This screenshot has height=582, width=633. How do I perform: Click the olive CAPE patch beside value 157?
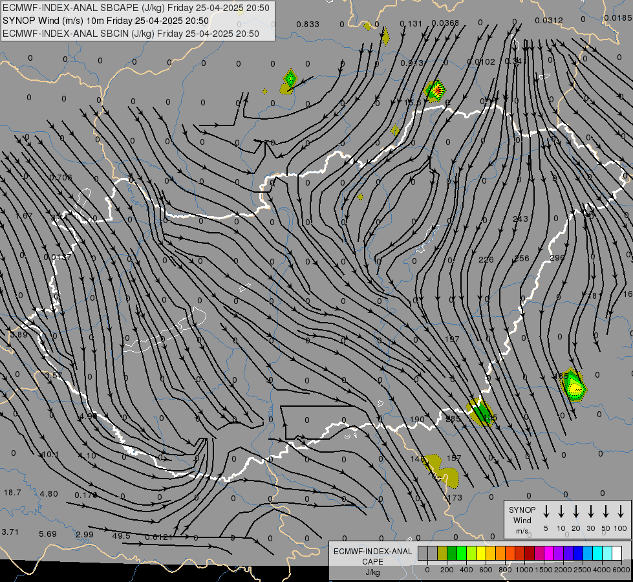tap(441, 470)
